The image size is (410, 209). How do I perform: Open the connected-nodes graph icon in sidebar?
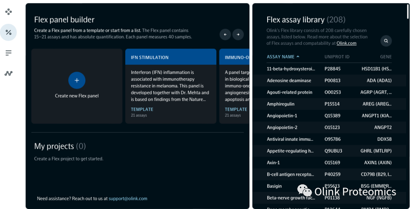[x=8, y=74]
